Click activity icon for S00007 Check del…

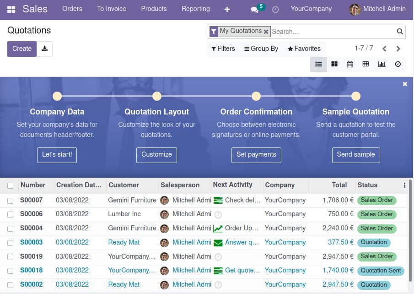(x=218, y=201)
